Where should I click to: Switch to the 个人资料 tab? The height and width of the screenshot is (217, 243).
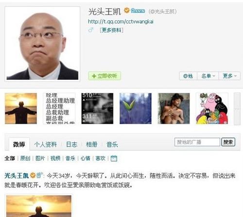tap(46, 144)
